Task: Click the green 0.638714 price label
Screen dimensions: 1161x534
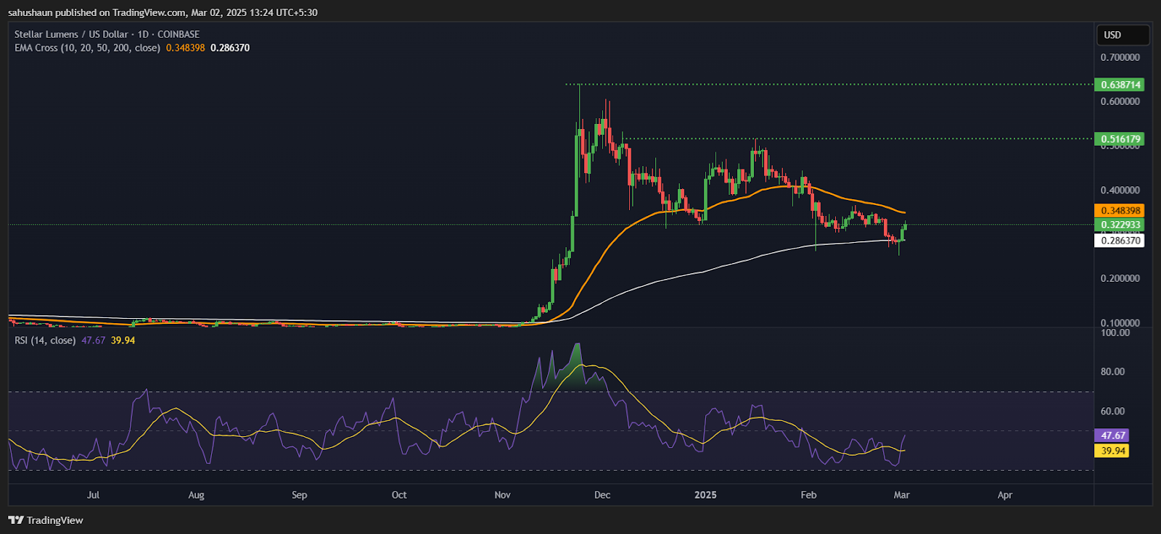Action: click(x=1120, y=85)
